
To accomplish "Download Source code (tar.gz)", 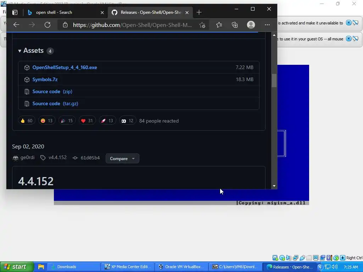I will click(x=55, y=103).
